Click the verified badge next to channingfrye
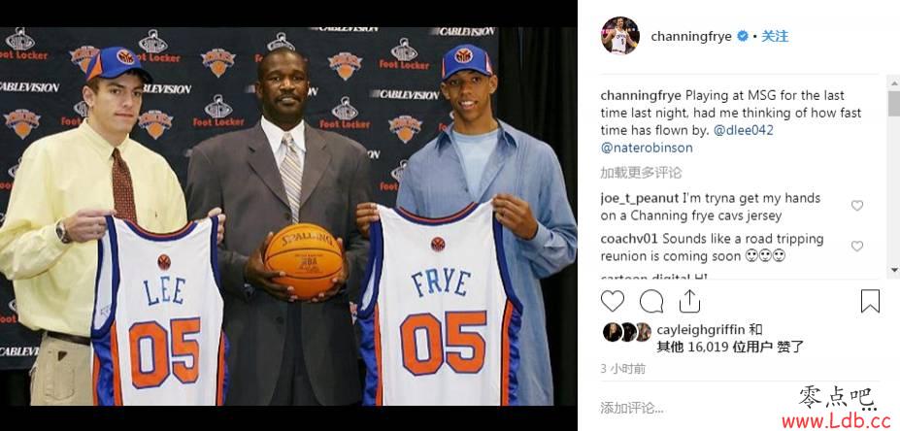Viewport: 900px width, 431px height. click(742, 36)
